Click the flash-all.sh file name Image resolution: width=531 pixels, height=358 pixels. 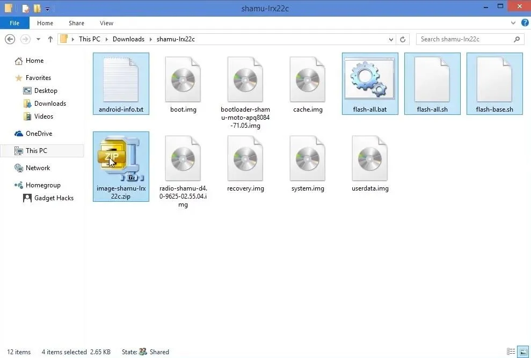coord(432,109)
